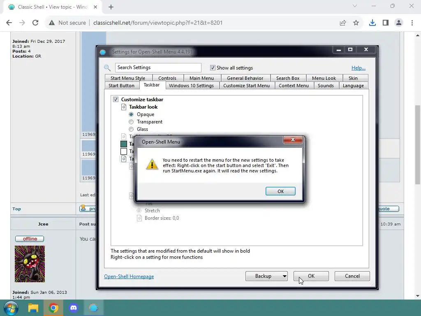Open the Chrome downloads icon
Screen dimensions: 421x316
tap(372, 23)
